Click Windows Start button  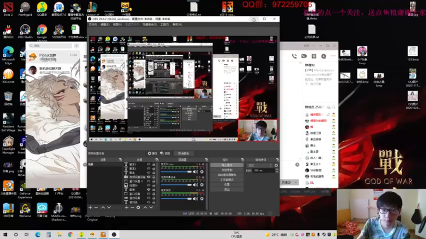coord(5,235)
